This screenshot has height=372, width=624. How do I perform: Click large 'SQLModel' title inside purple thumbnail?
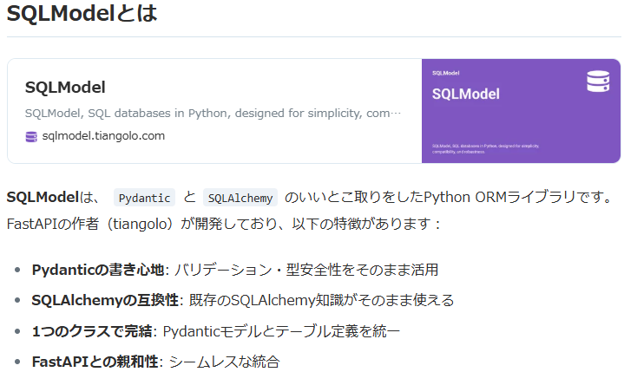click(x=466, y=95)
